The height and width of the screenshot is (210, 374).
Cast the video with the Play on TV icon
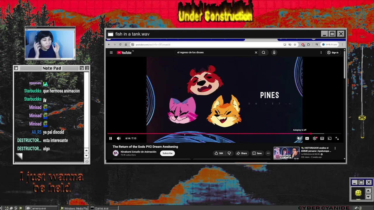tap(330, 139)
